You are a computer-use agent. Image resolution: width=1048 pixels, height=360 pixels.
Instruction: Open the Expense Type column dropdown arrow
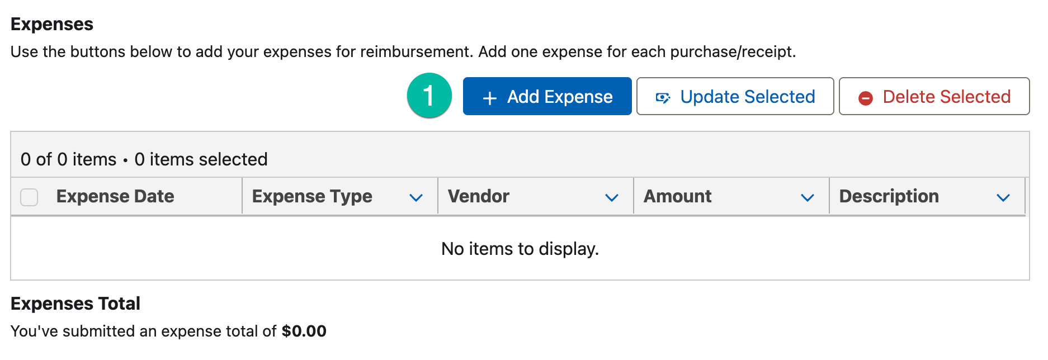(x=416, y=197)
